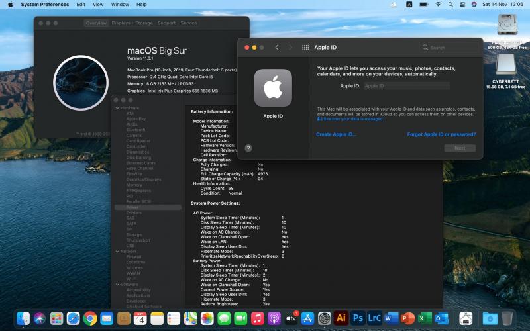530x331 pixels.
Task: Select Memory in System Information sidebar
Action: coord(134,185)
